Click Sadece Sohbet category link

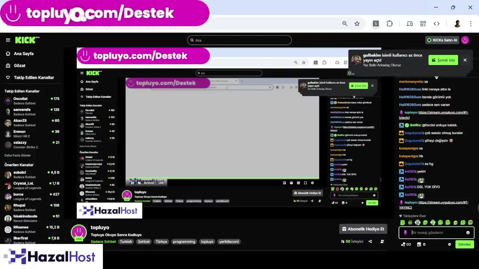point(103,241)
